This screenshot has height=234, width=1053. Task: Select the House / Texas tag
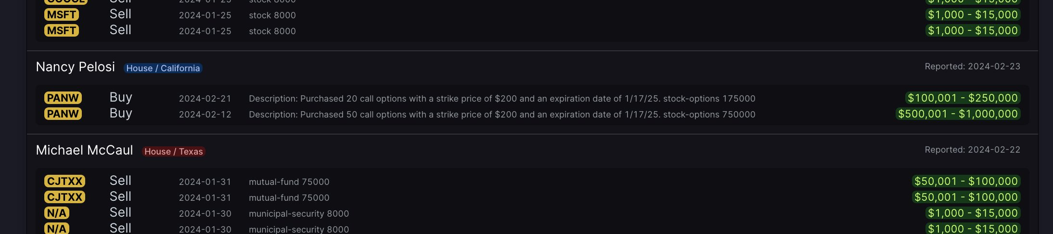(x=173, y=152)
